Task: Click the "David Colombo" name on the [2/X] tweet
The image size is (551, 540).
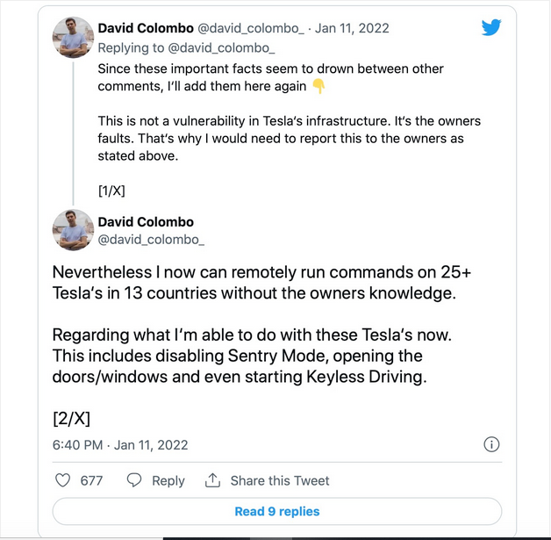Action: (x=146, y=221)
